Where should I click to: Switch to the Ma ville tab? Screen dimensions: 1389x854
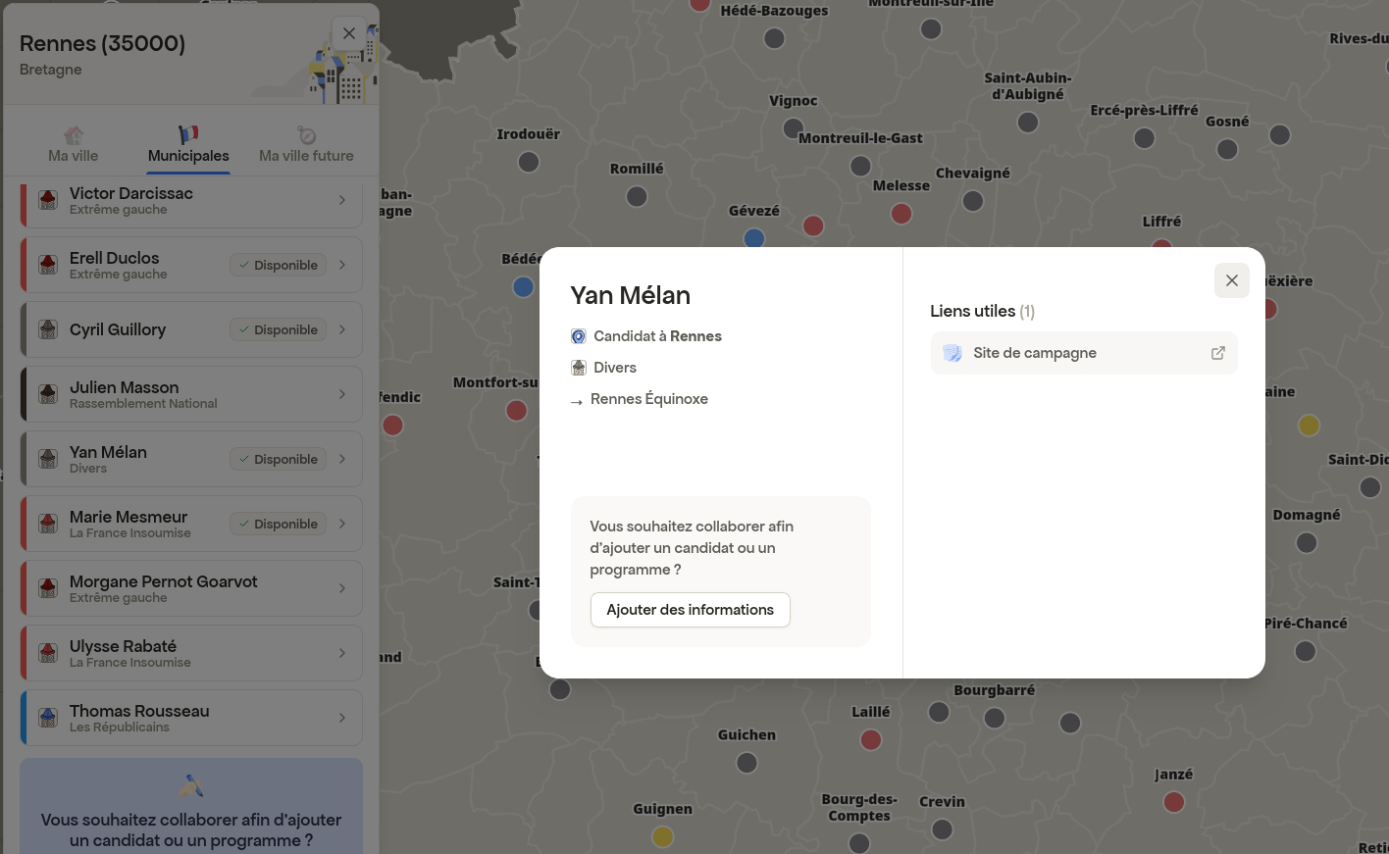click(x=74, y=156)
